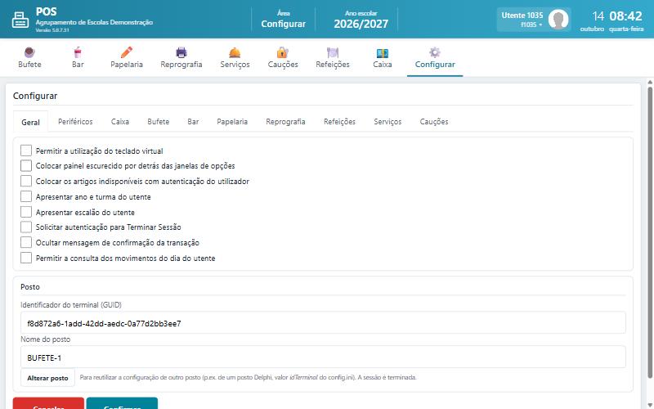
Task: Toggle Colocar painel escurecido por detrás das janelas
Action: click(x=26, y=166)
